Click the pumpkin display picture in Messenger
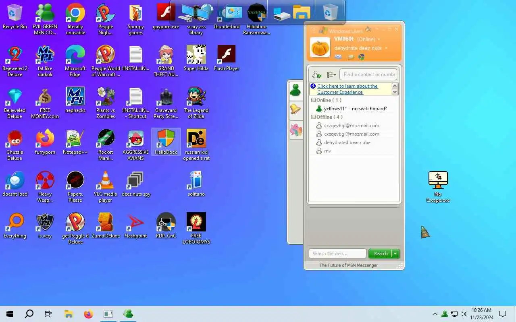 click(x=320, y=47)
